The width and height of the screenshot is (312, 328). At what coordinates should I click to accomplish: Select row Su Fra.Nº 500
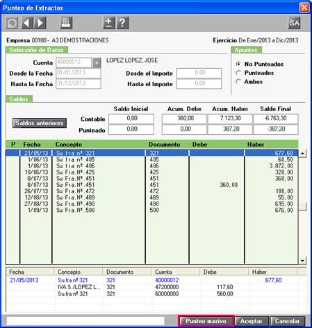tap(151, 210)
